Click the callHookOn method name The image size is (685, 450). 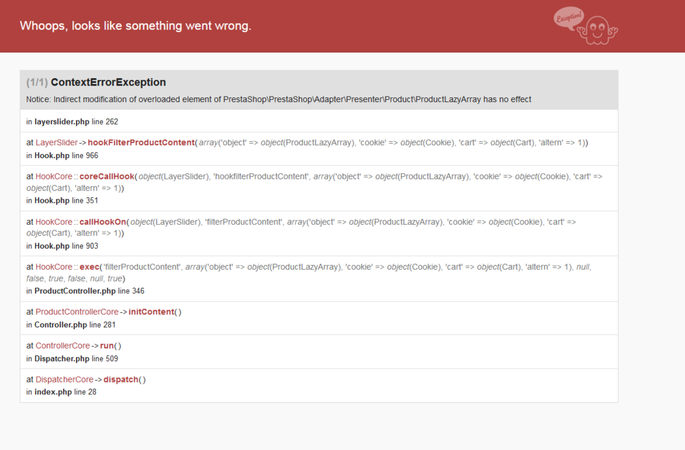pos(103,222)
